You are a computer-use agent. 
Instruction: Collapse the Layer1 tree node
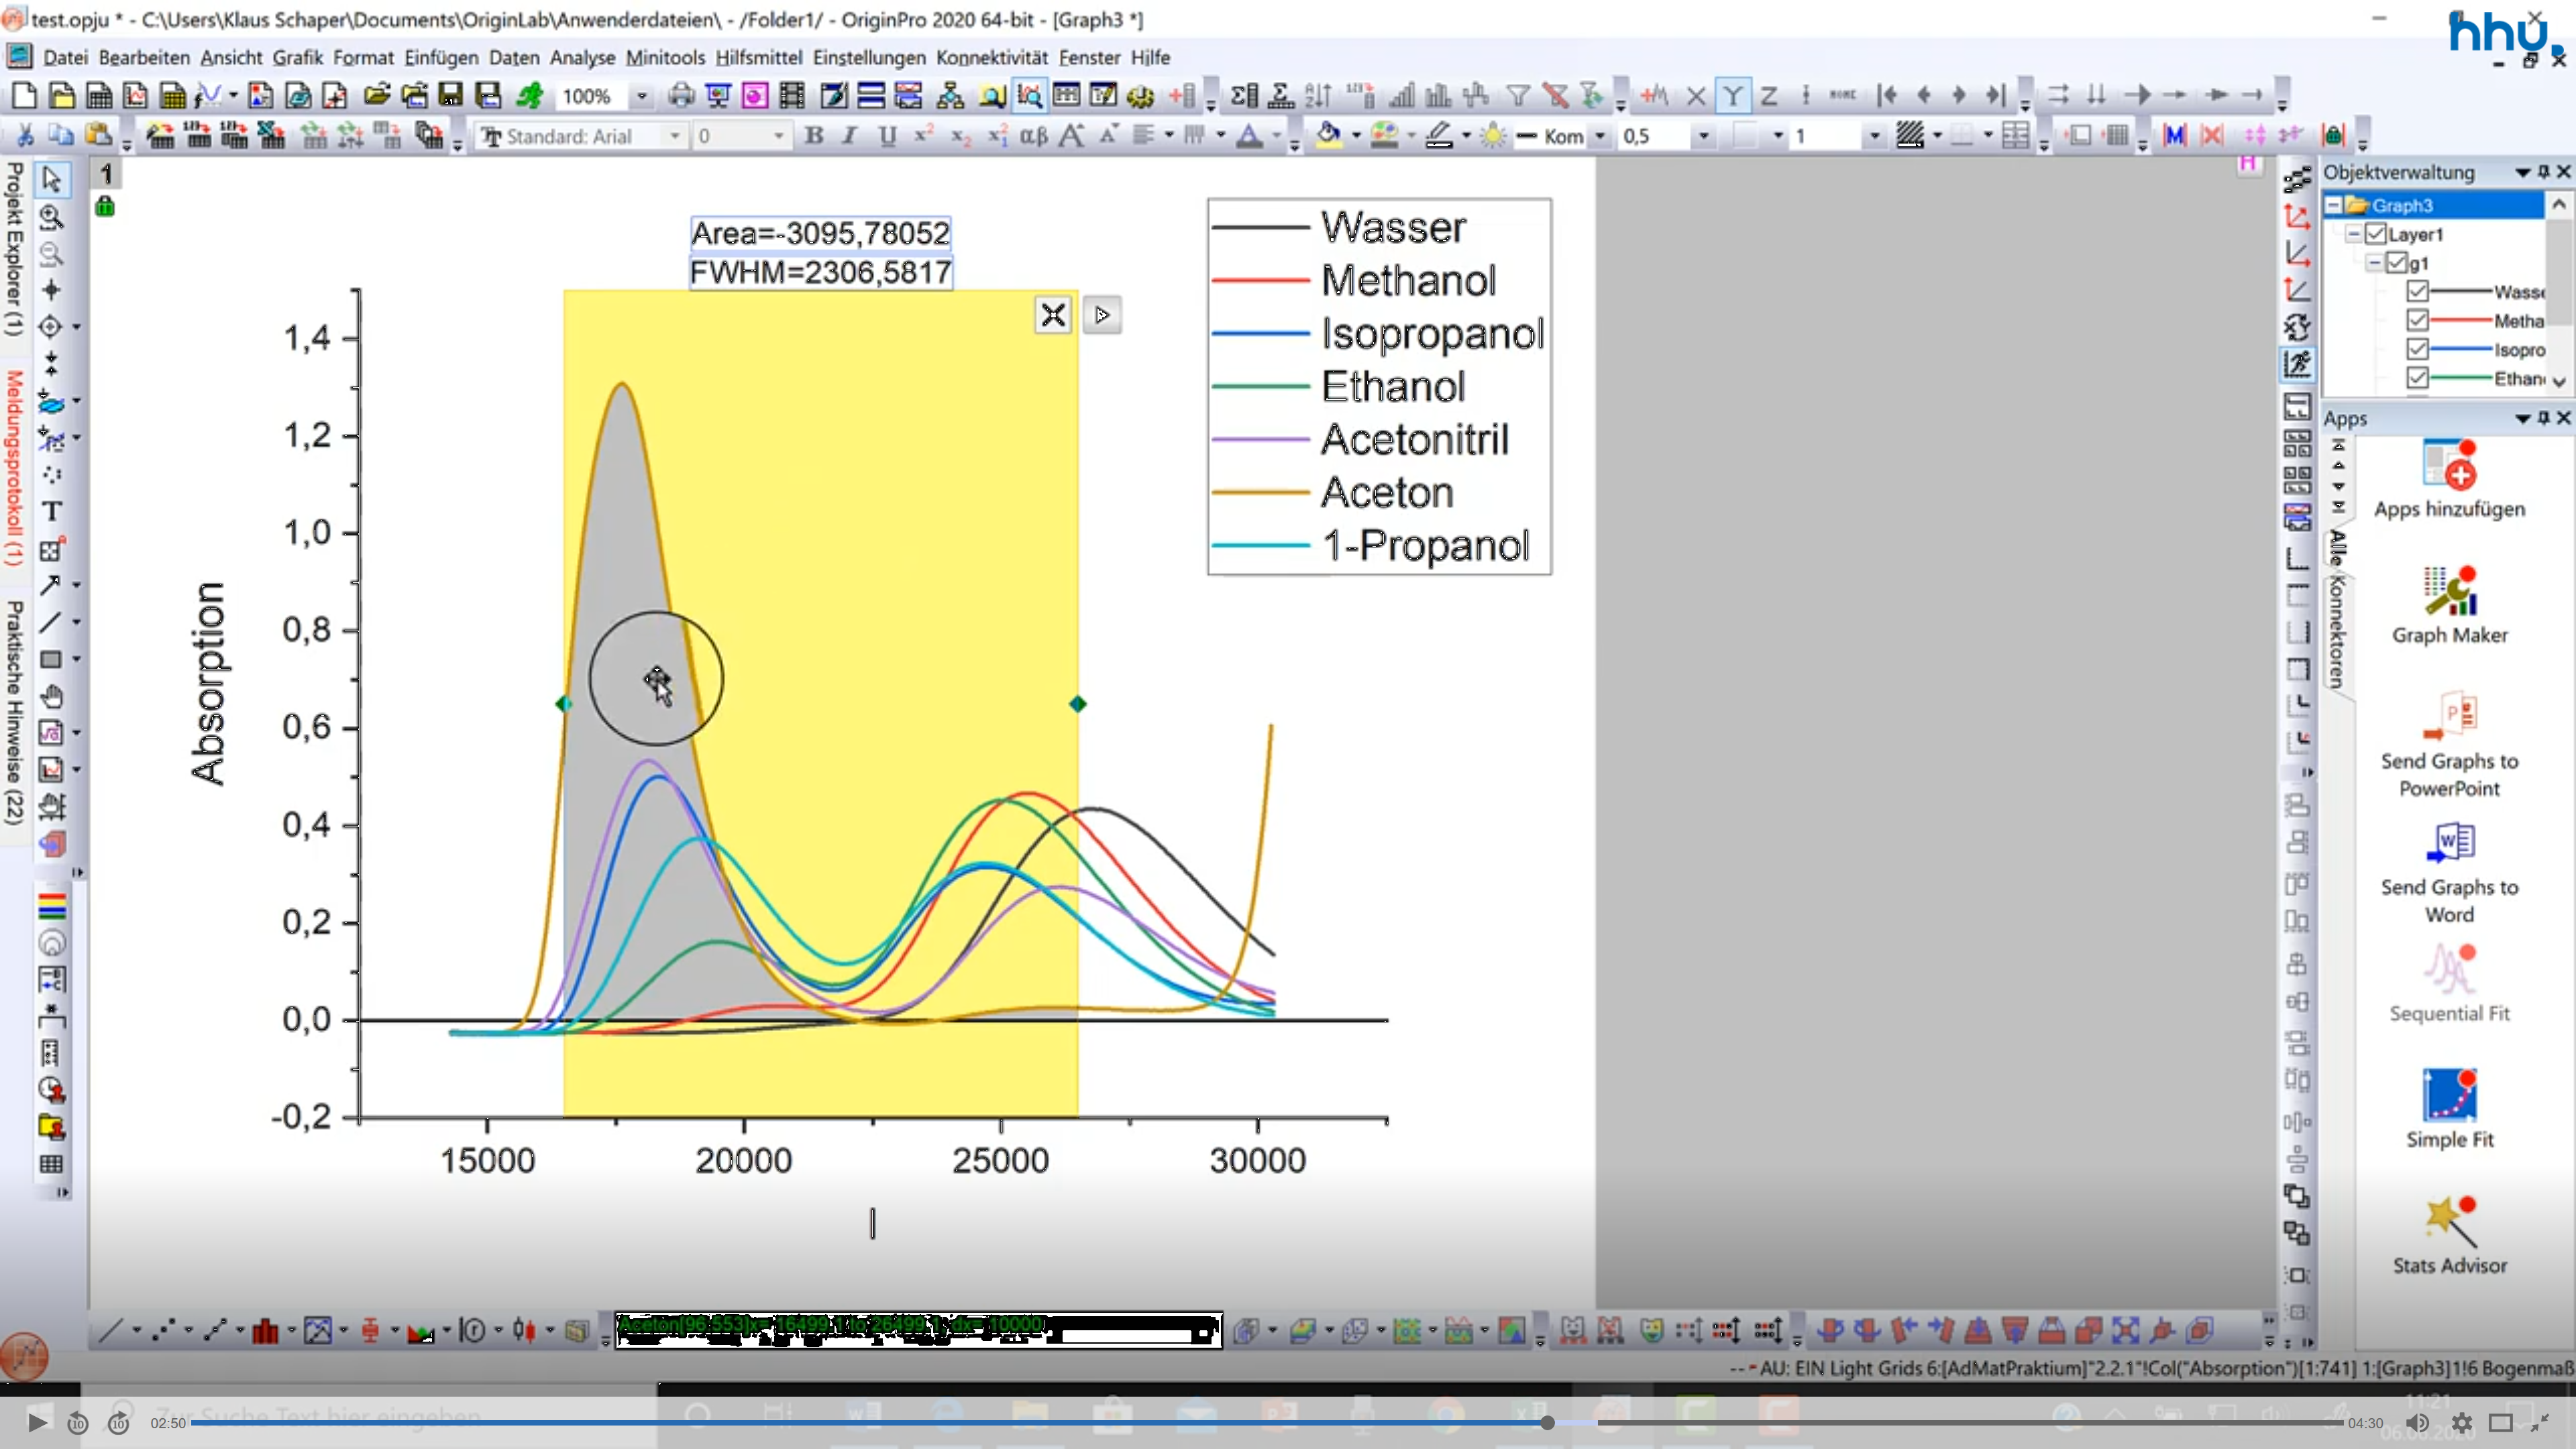coord(2354,234)
